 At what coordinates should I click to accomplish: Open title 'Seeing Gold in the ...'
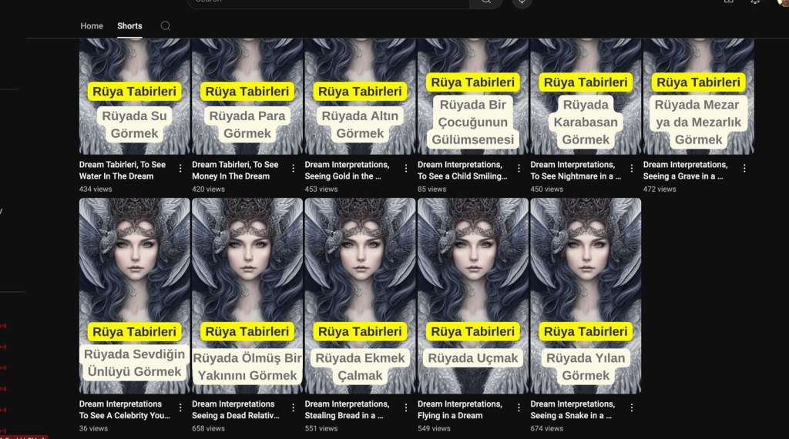tap(347, 170)
